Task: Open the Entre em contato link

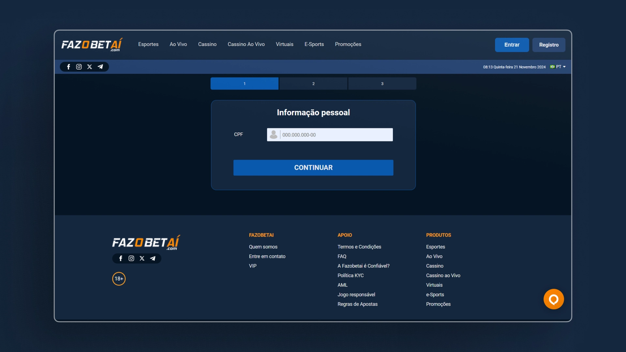Action: pyautogui.click(x=267, y=257)
